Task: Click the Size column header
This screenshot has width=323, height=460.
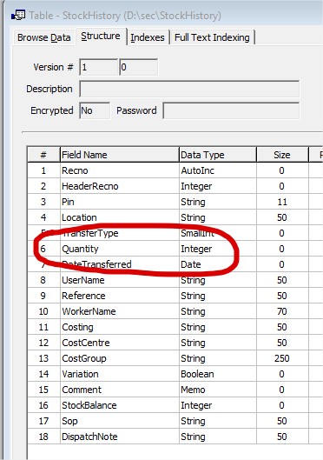Action: pos(282,155)
